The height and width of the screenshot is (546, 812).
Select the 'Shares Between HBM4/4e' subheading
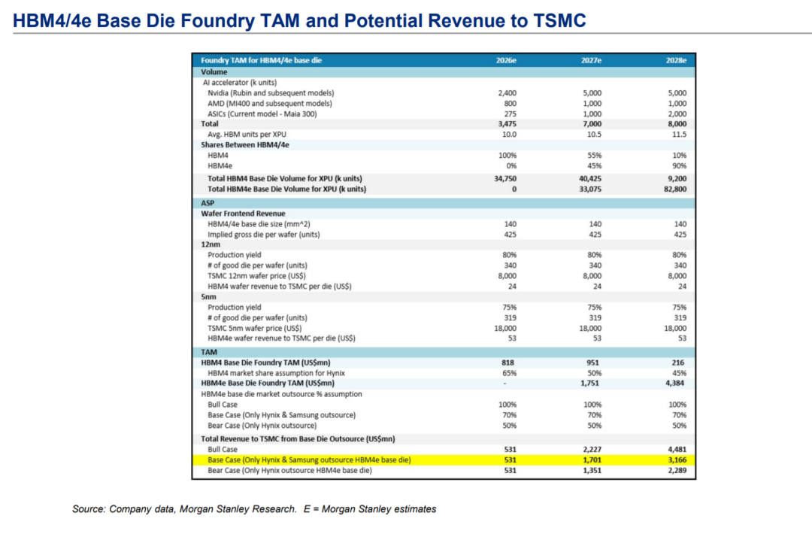(245, 145)
